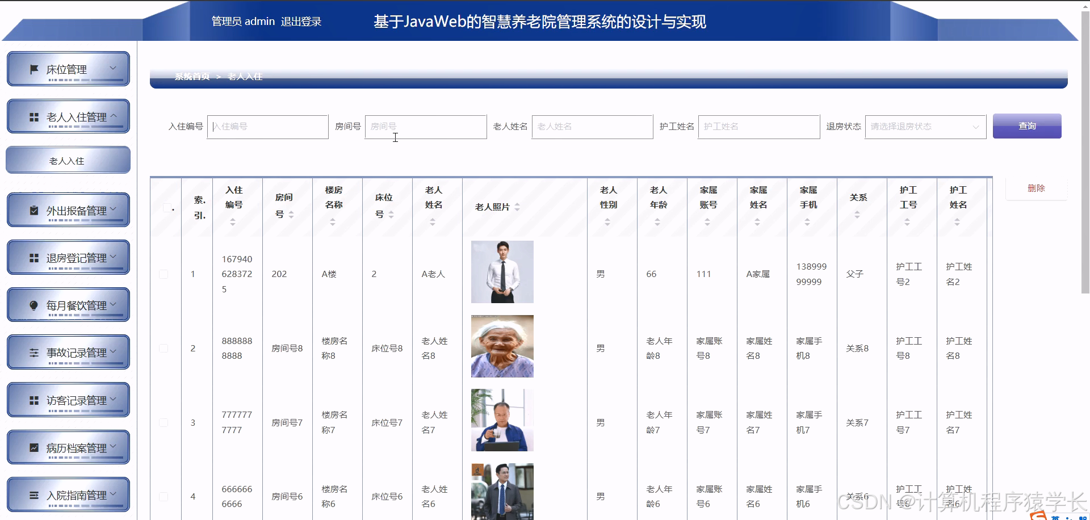Select the 床位管理 flag icon

pyautogui.click(x=35, y=69)
